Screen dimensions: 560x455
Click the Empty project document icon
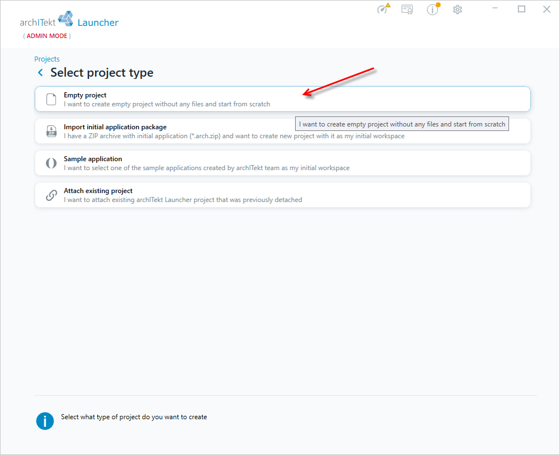tap(52, 99)
